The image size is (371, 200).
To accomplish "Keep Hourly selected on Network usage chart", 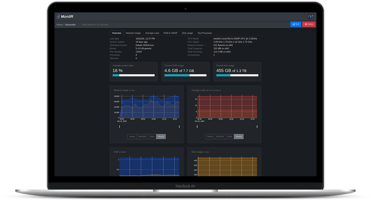I will coord(161,136).
